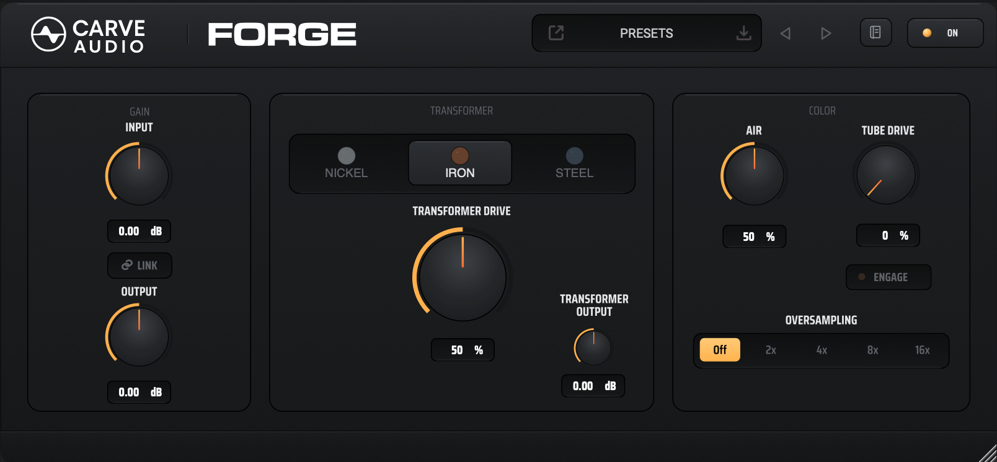
Task: Click the Transformer Output knob
Action: coord(593,347)
